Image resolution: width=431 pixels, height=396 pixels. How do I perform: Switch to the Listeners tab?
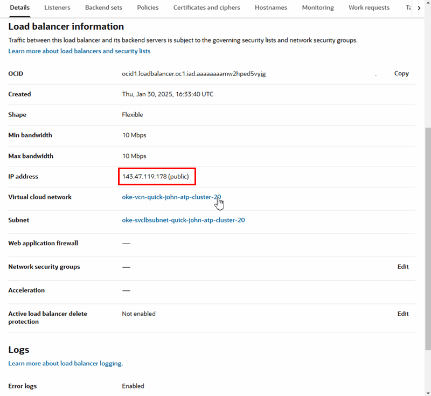pyautogui.click(x=57, y=8)
